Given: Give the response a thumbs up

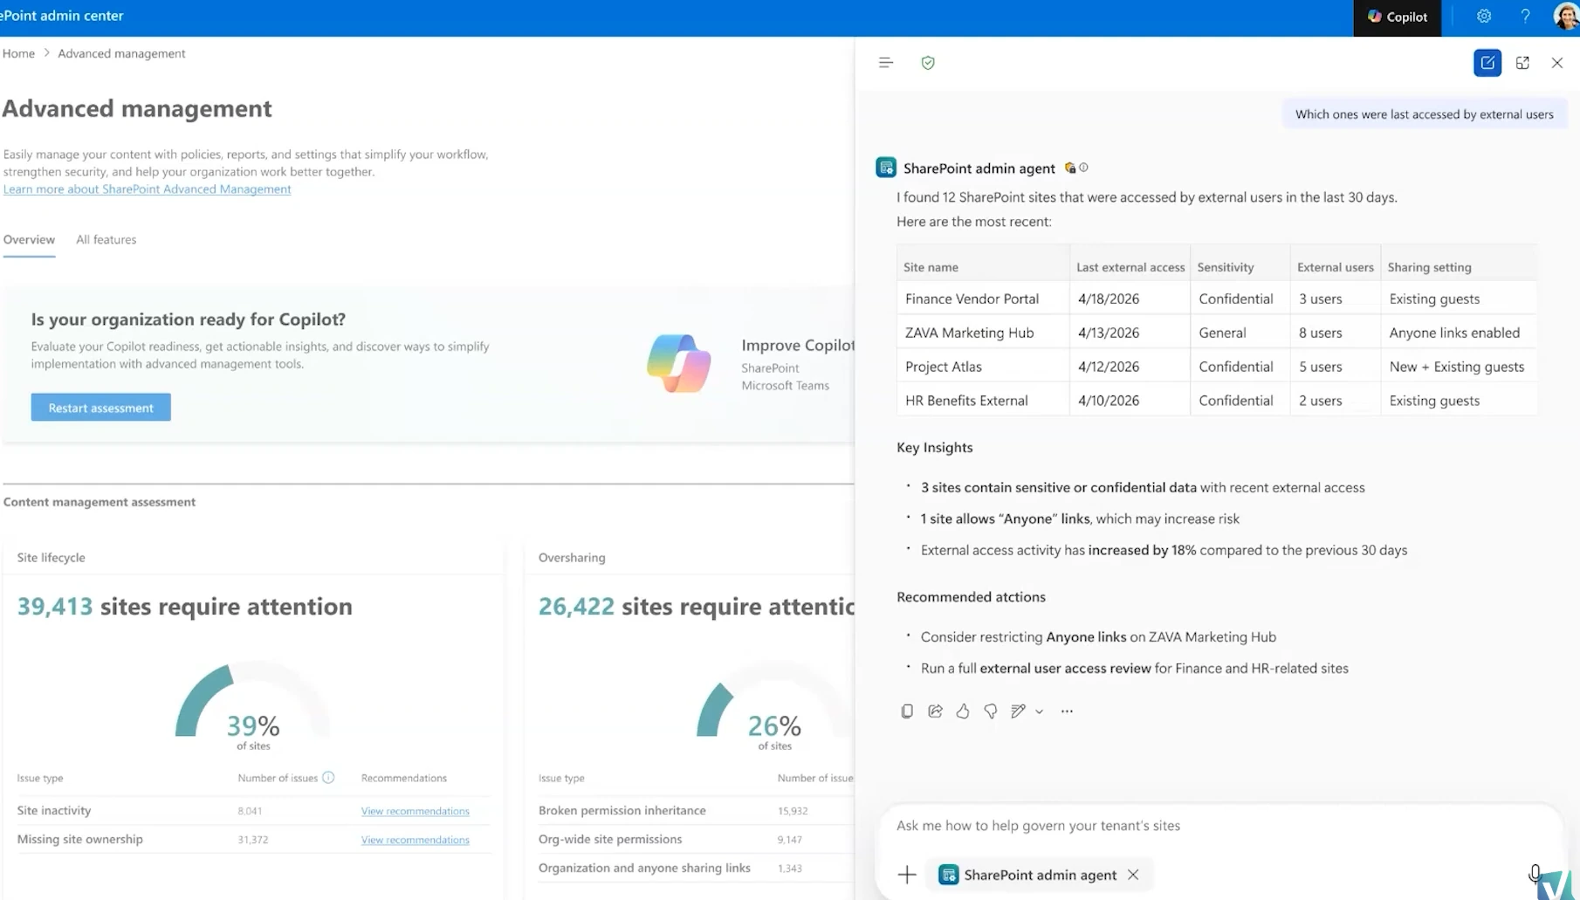Looking at the screenshot, I should [963, 711].
